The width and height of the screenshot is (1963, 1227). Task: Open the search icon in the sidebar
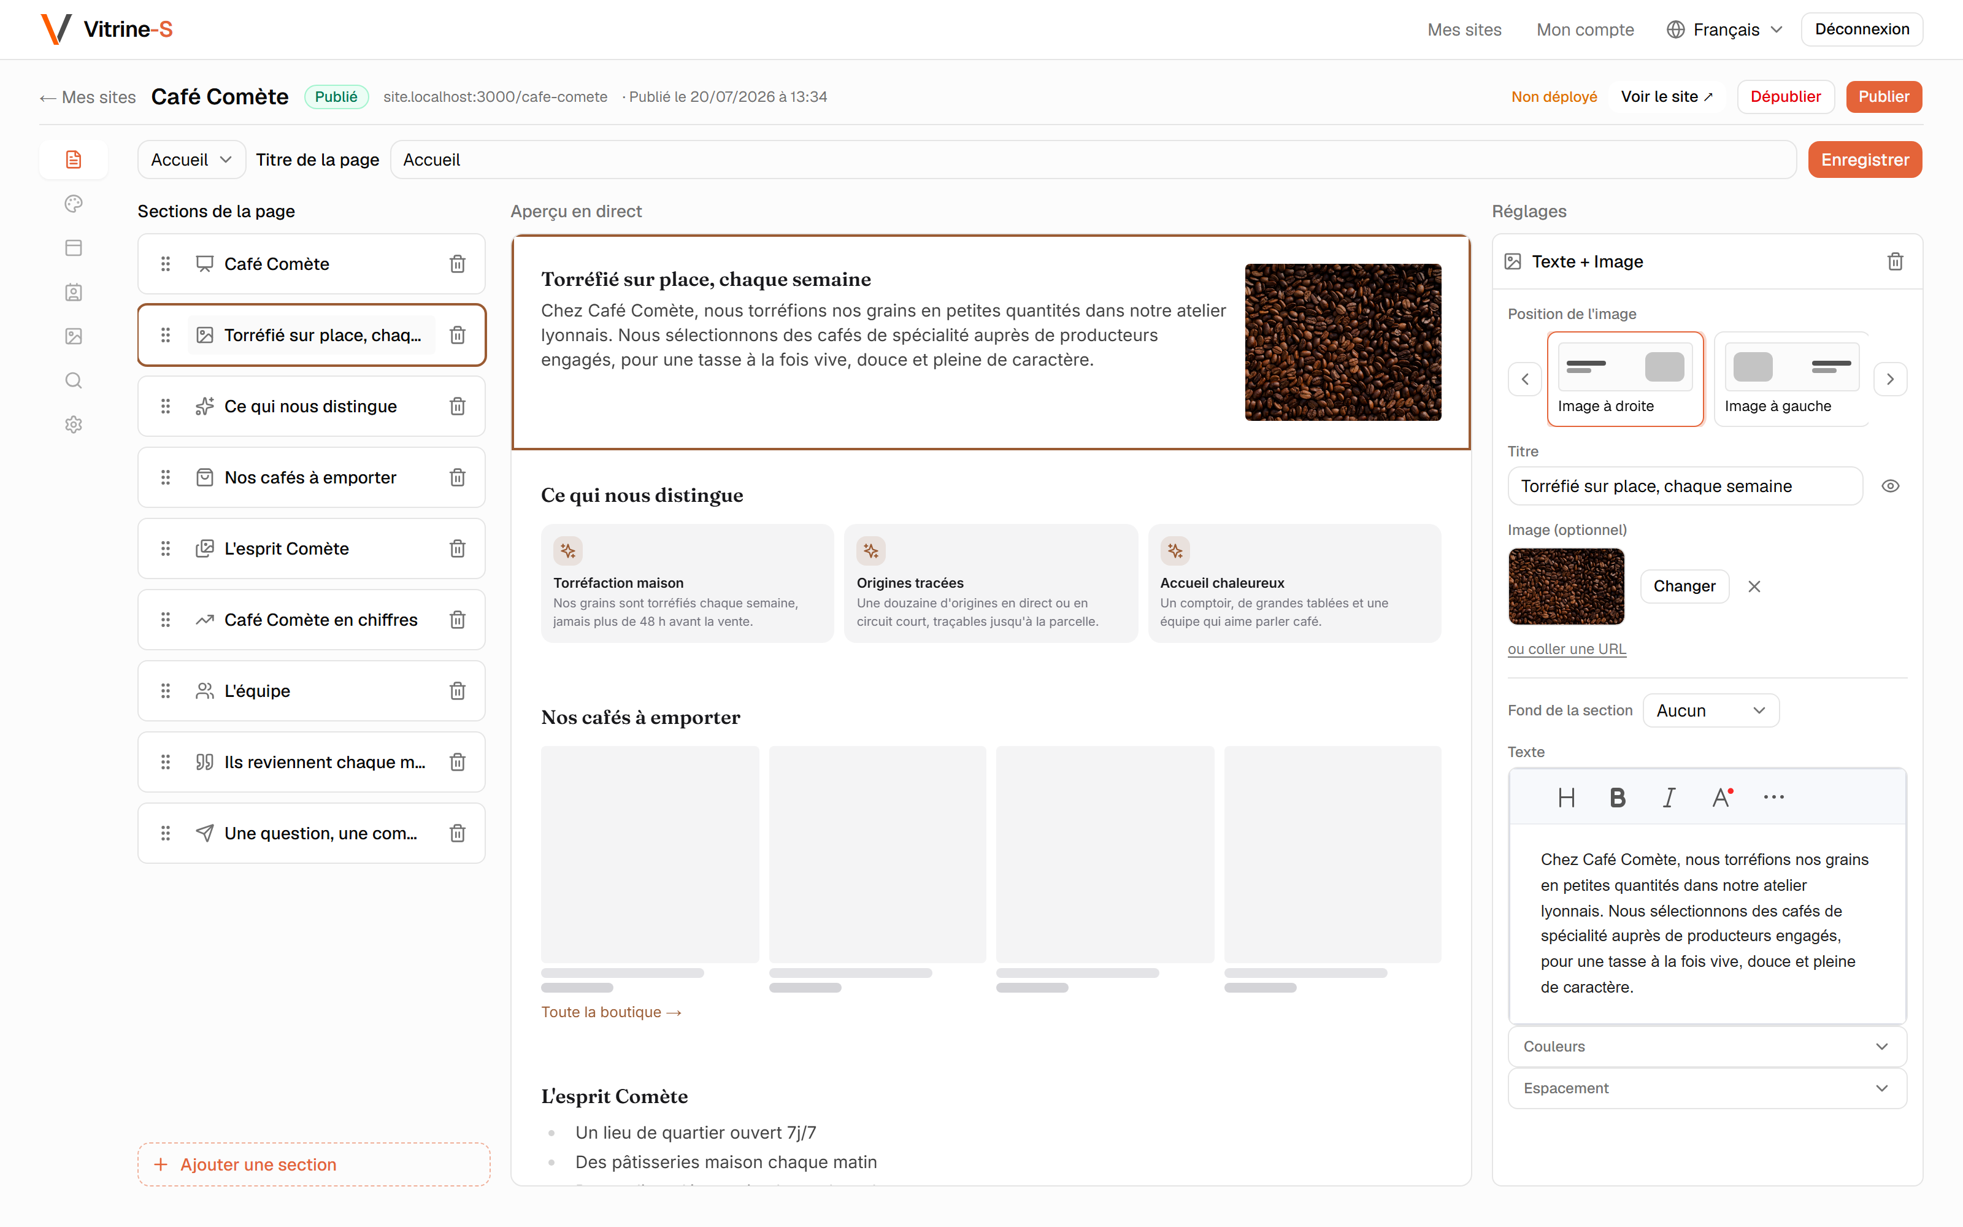pos(74,380)
